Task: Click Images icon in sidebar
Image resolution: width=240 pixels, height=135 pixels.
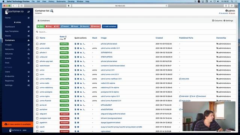Action: pyautogui.click(x=28, y=45)
